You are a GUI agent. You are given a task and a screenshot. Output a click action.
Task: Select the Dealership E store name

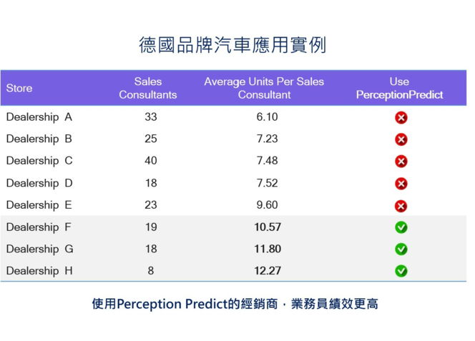click(39, 205)
